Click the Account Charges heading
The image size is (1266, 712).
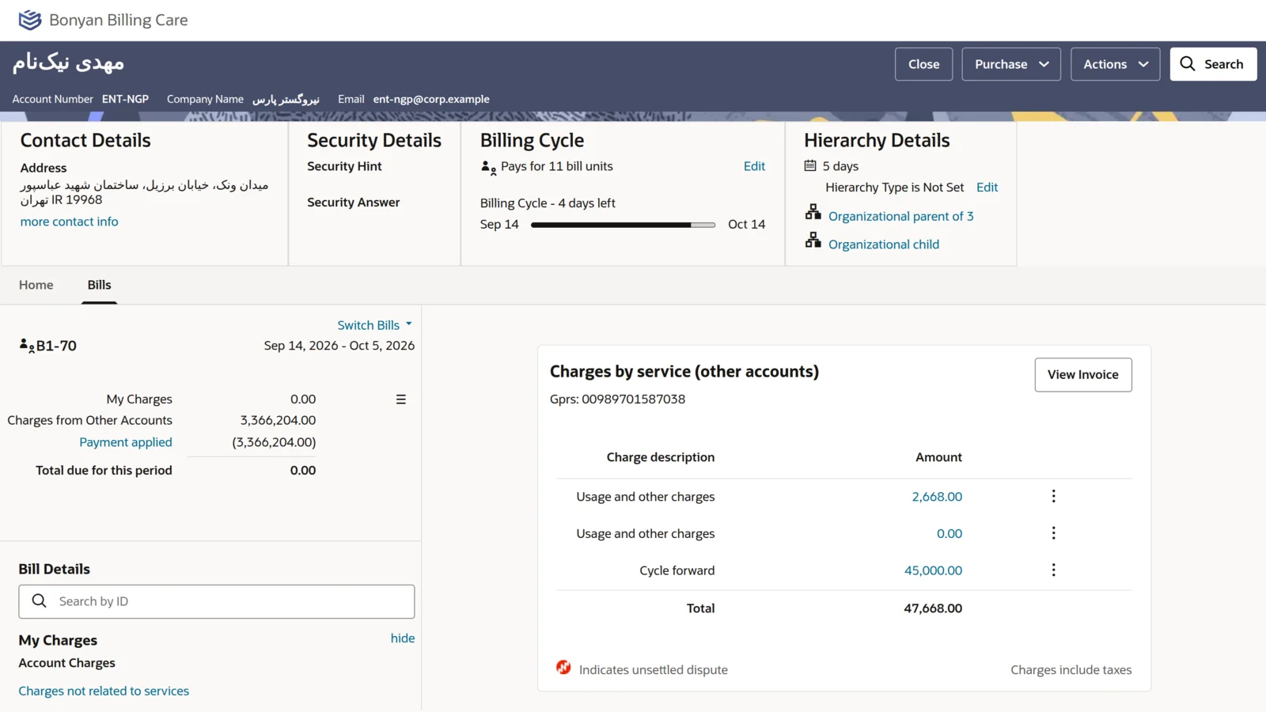67,663
